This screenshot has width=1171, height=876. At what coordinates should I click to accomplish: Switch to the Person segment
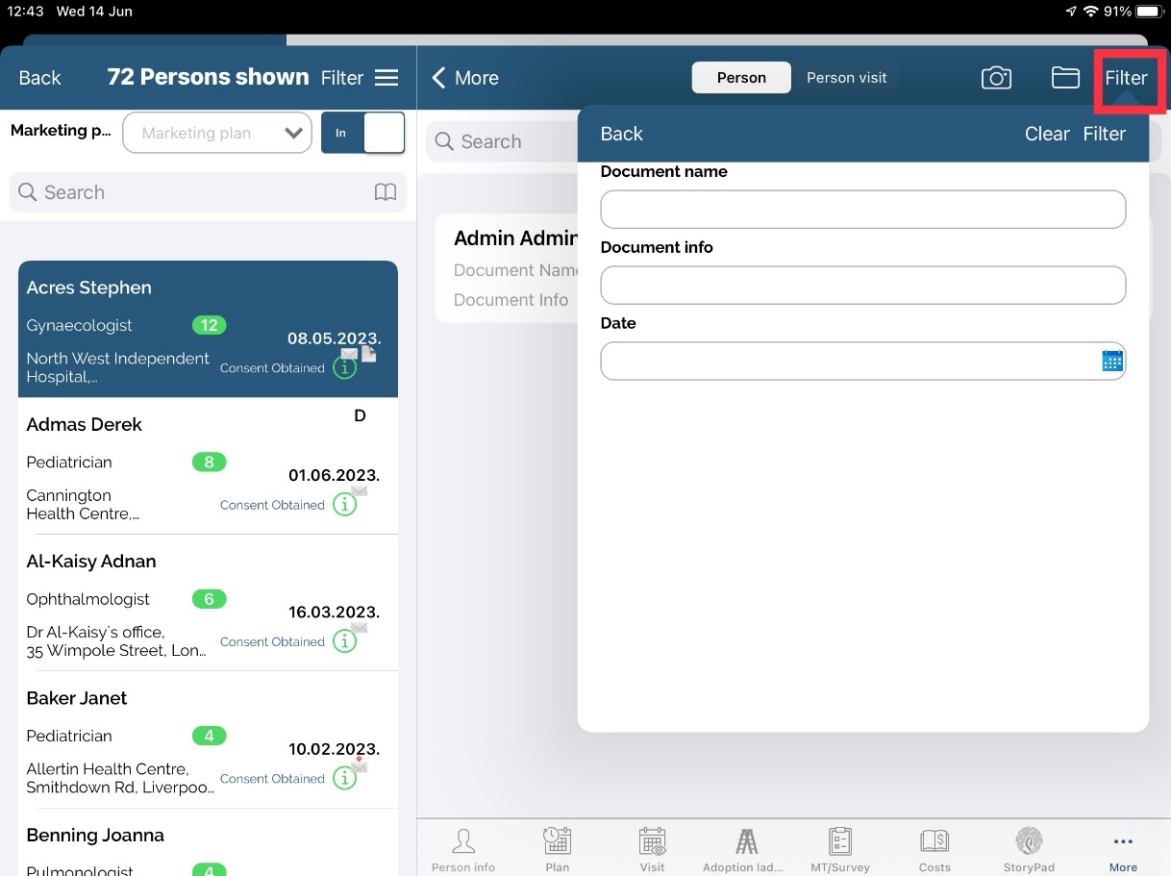point(741,78)
